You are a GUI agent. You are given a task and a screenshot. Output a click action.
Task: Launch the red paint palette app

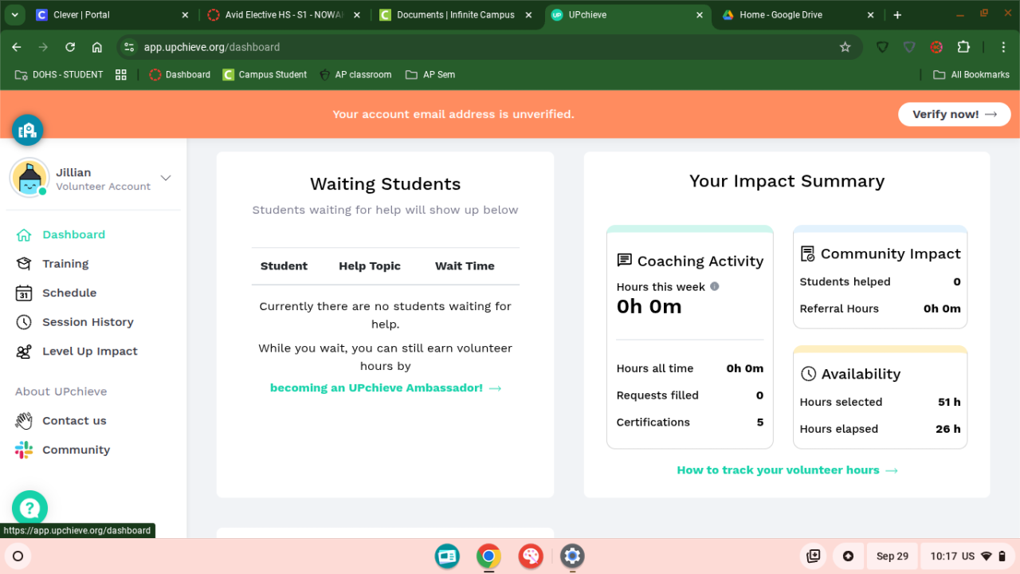coord(531,556)
